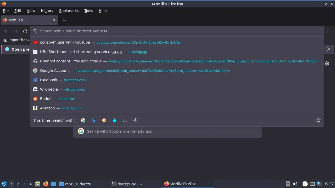335x188 pixels.
Task: Click the system tray expand arrow
Action: pyautogui.click(x=288, y=184)
